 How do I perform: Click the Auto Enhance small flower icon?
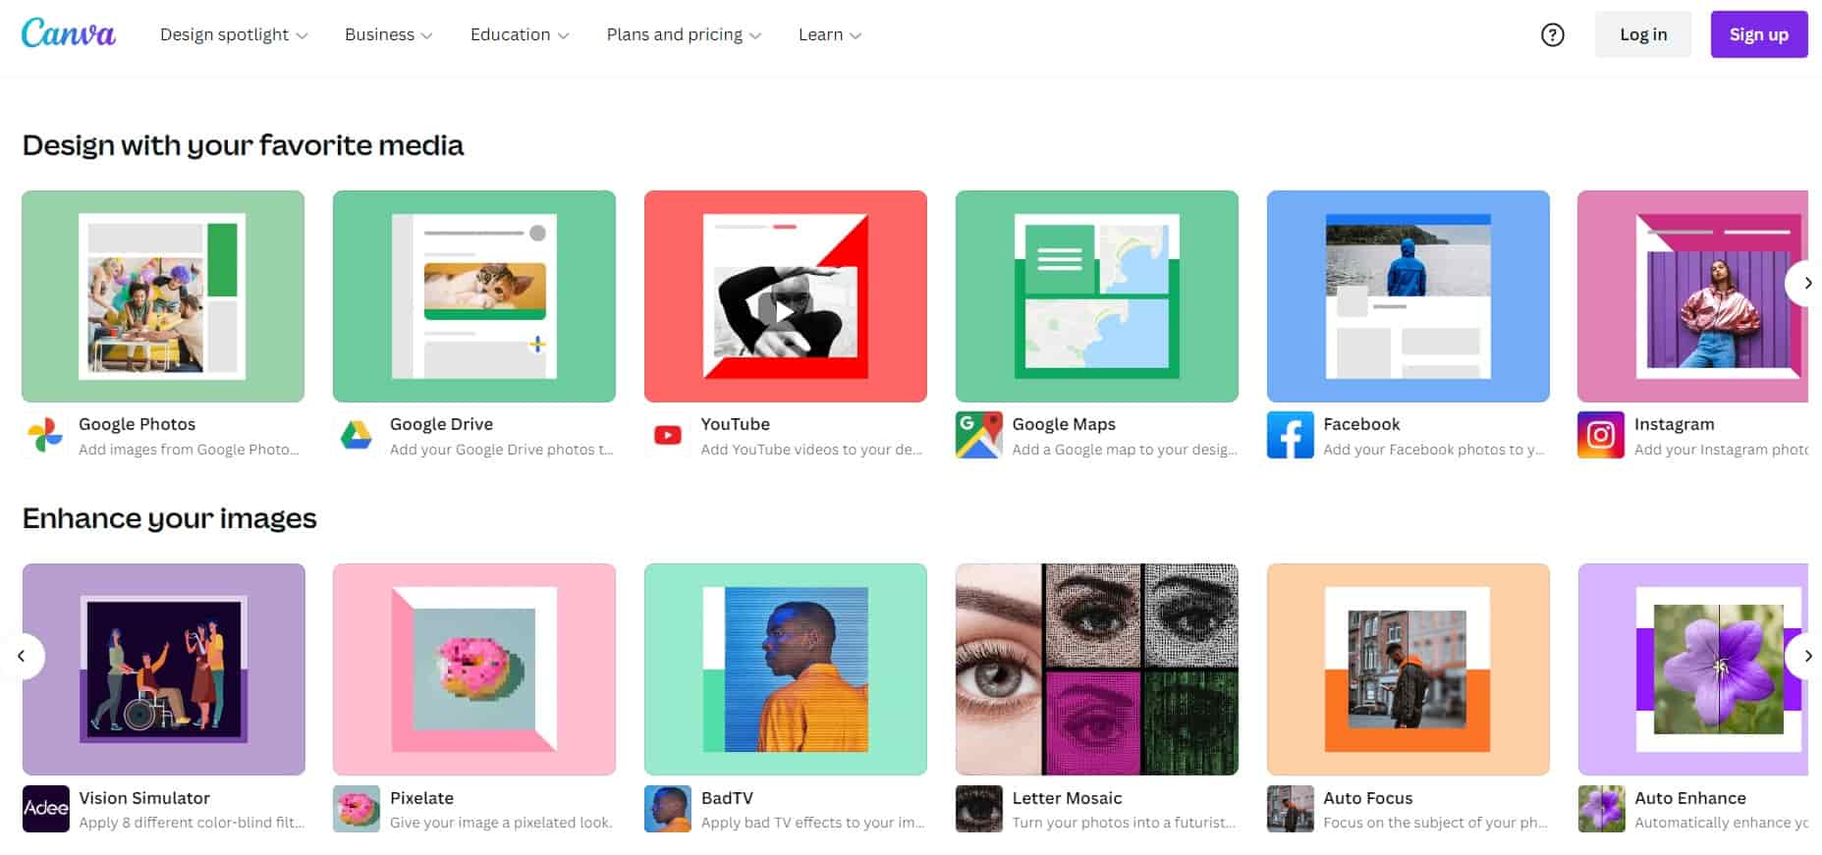(1602, 809)
